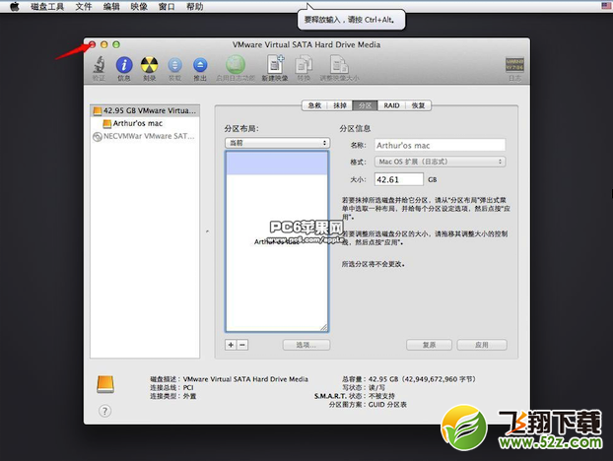Switch to the 急救 tab
Image resolution: width=613 pixels, height=461 pixels.
point(314,105)
